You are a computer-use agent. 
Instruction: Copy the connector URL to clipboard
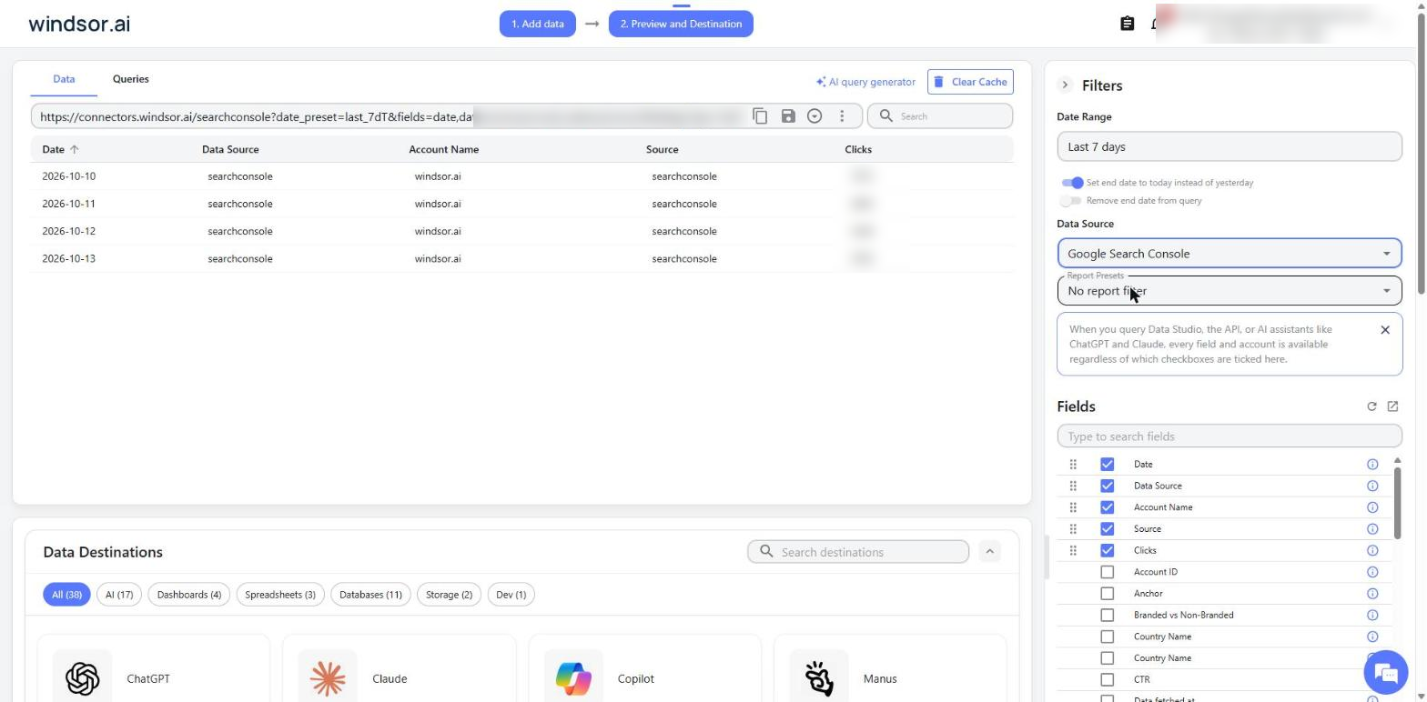pyautogui.click(x=760, y=116)
